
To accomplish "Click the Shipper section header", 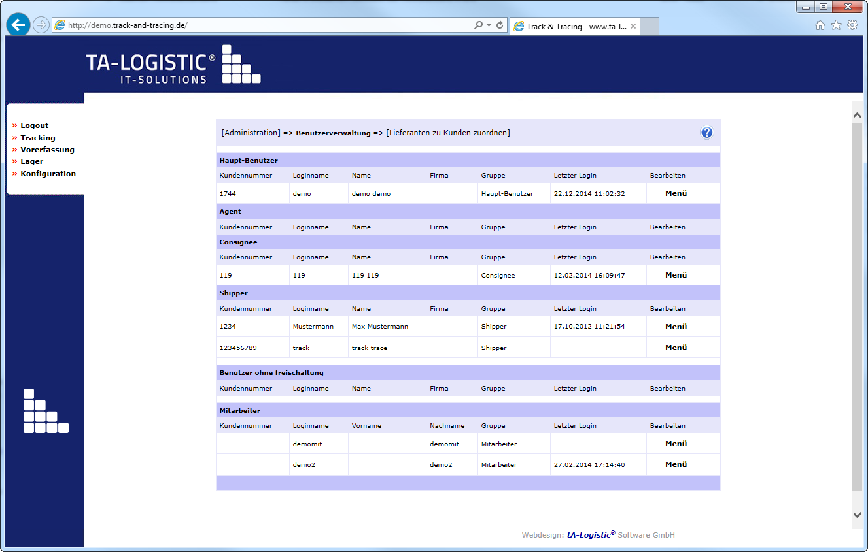I will tap(468, 293).
